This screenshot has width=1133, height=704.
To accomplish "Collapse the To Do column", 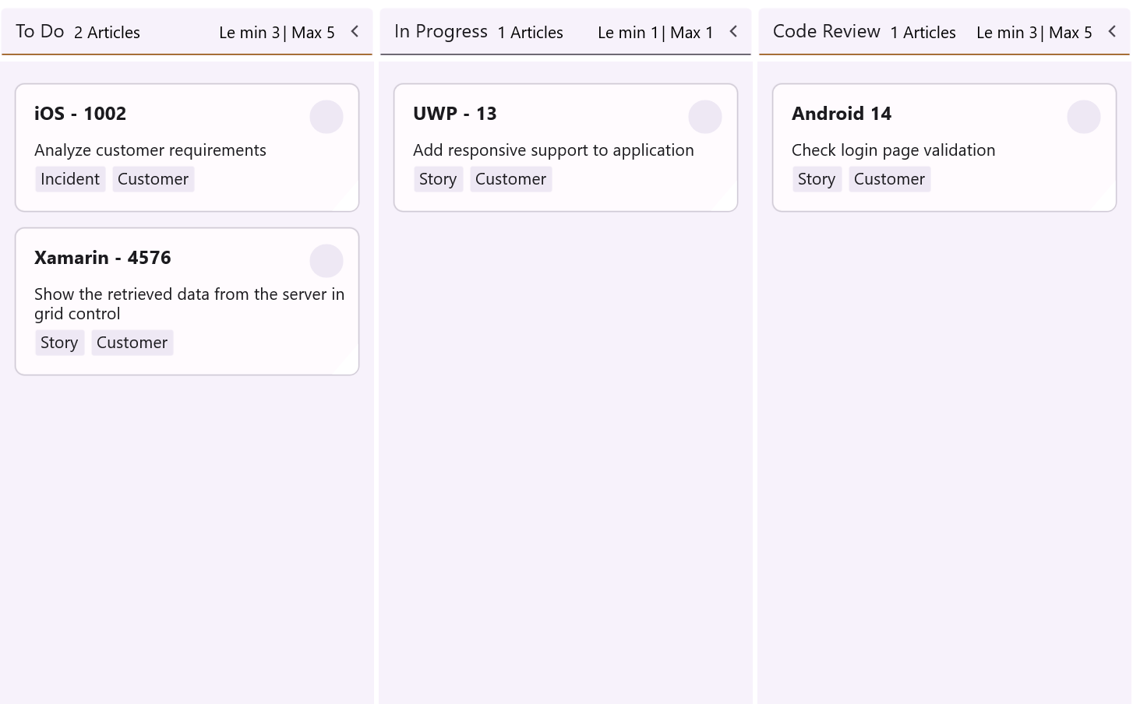I will (x=355, y=32).
